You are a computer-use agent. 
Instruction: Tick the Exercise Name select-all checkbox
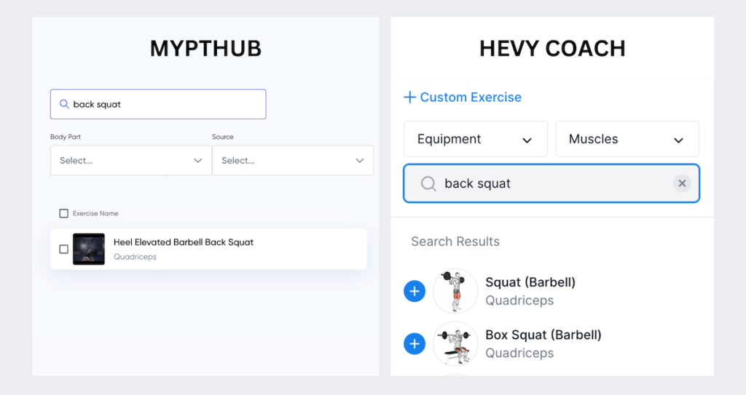[64, 214]
